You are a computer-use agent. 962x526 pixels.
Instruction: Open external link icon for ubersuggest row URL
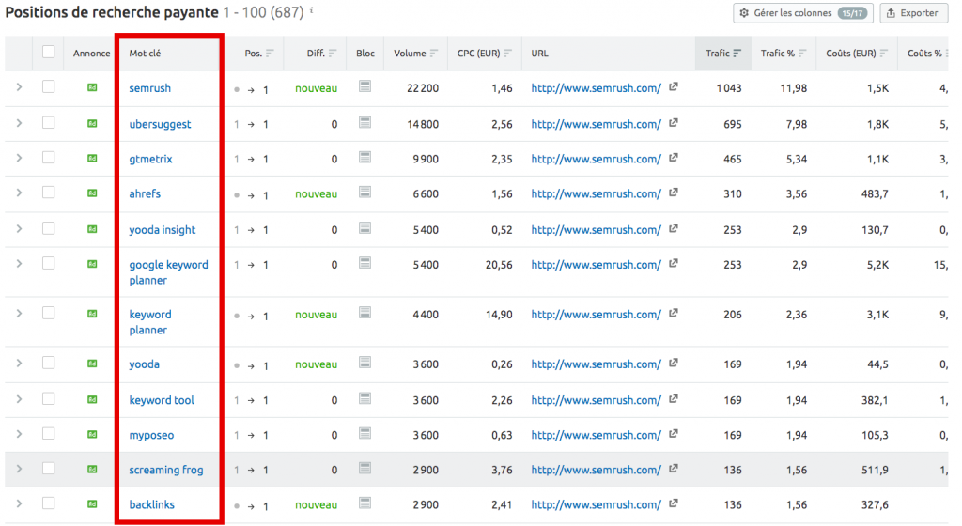point(673,123)
